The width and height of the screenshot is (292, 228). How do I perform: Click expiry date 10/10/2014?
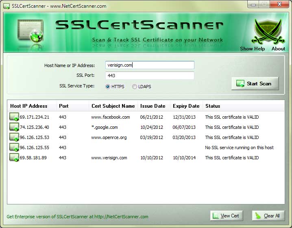[184, 158]
